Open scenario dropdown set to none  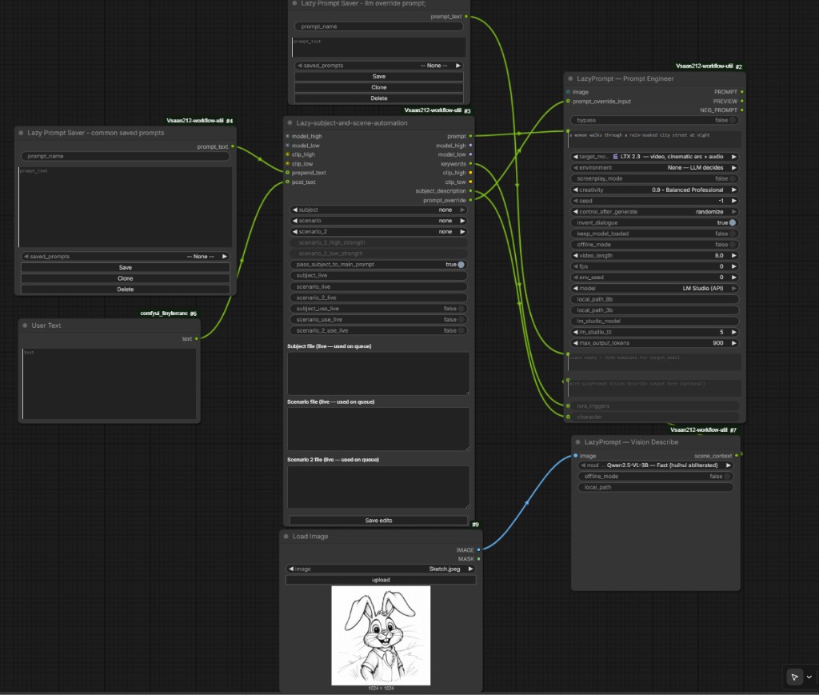tap(378, 221)
